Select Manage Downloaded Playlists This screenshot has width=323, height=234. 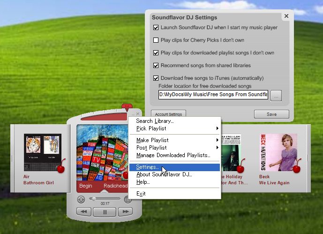[x=175, y=155]
